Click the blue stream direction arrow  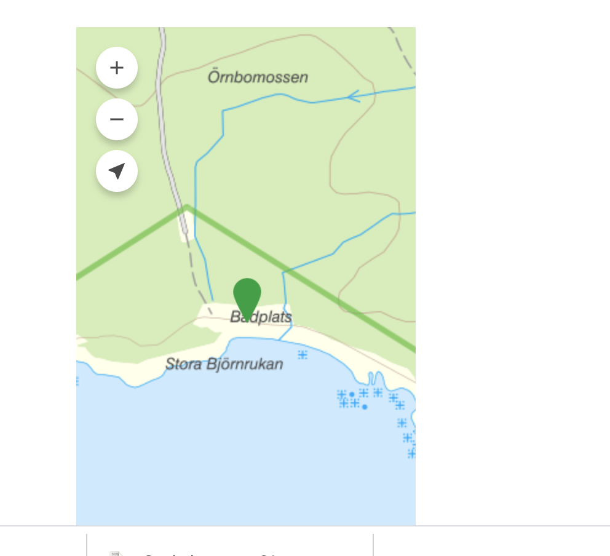[353, 96]
